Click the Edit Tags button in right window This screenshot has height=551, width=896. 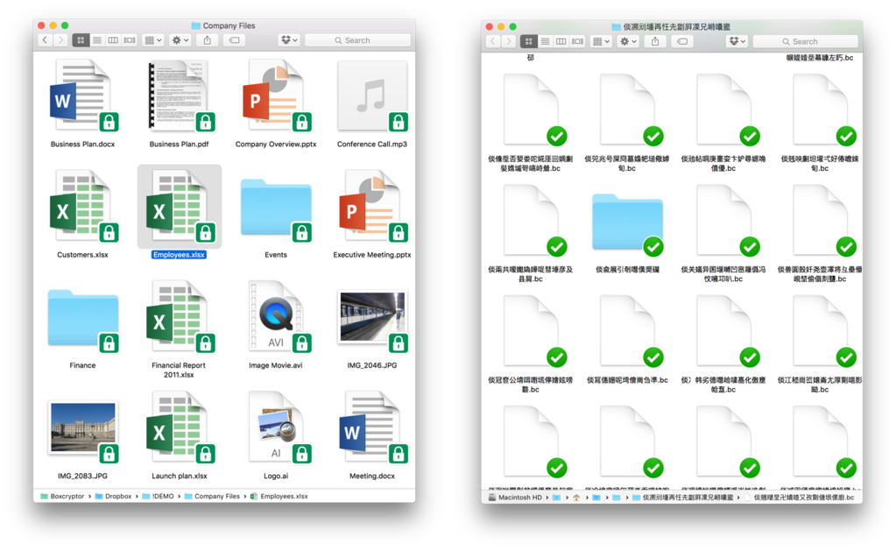[682, 41]
